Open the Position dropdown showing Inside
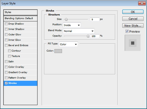147x109 pixels. point(72,25)
